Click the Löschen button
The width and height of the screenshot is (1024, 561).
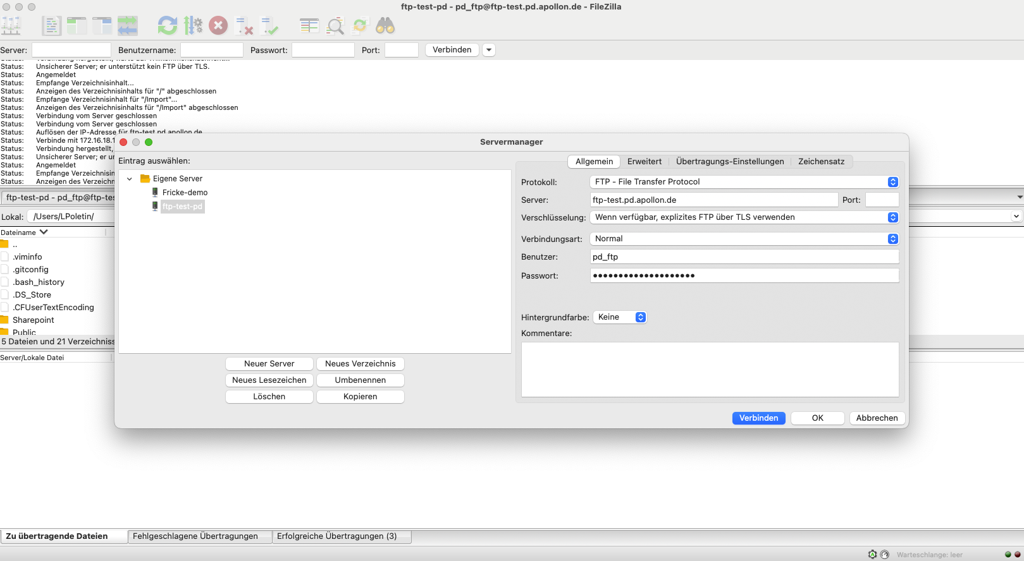(x=269, y=397)
